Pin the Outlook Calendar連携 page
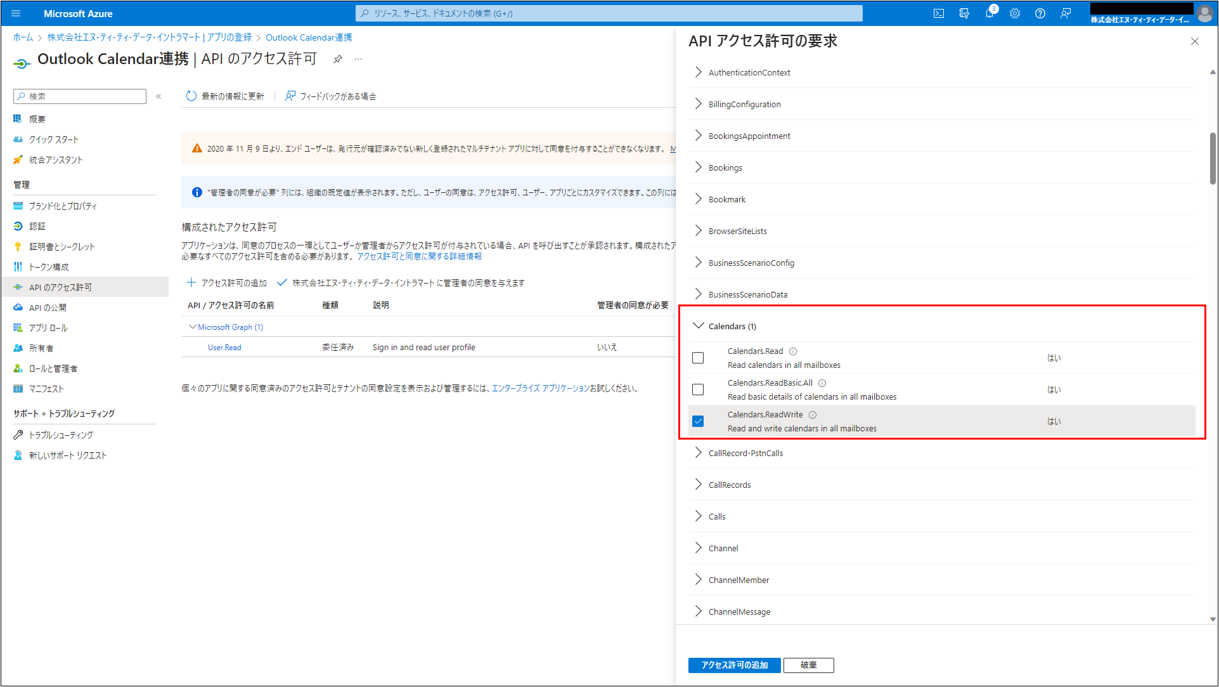Viewport: 1219px width, 687px height. tap(338, 59)
